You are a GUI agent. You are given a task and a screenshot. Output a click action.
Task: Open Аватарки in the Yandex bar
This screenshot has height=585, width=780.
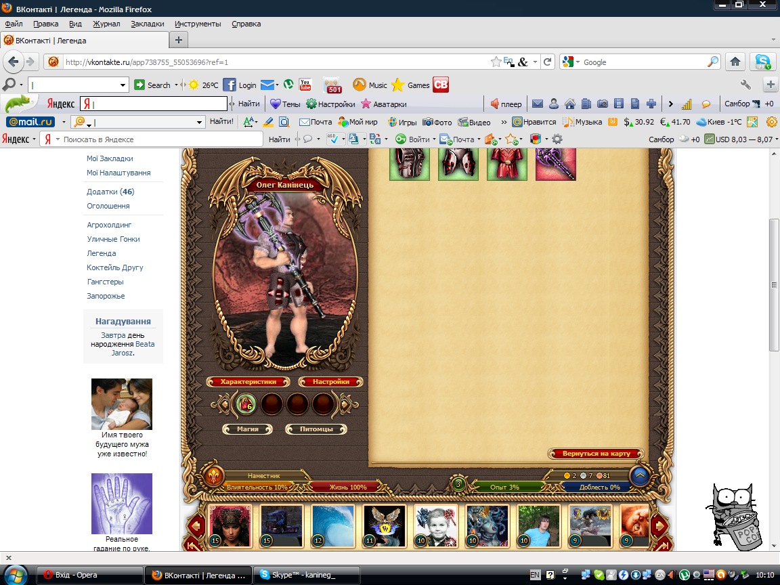[x=383, y=104]
